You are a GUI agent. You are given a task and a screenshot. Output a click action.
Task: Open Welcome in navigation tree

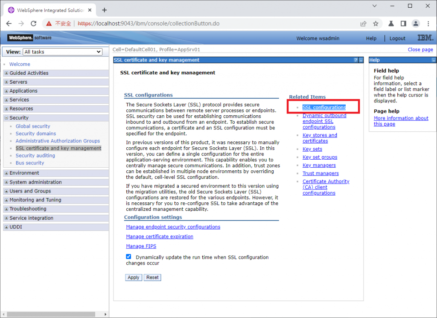(x=20, y=64)
